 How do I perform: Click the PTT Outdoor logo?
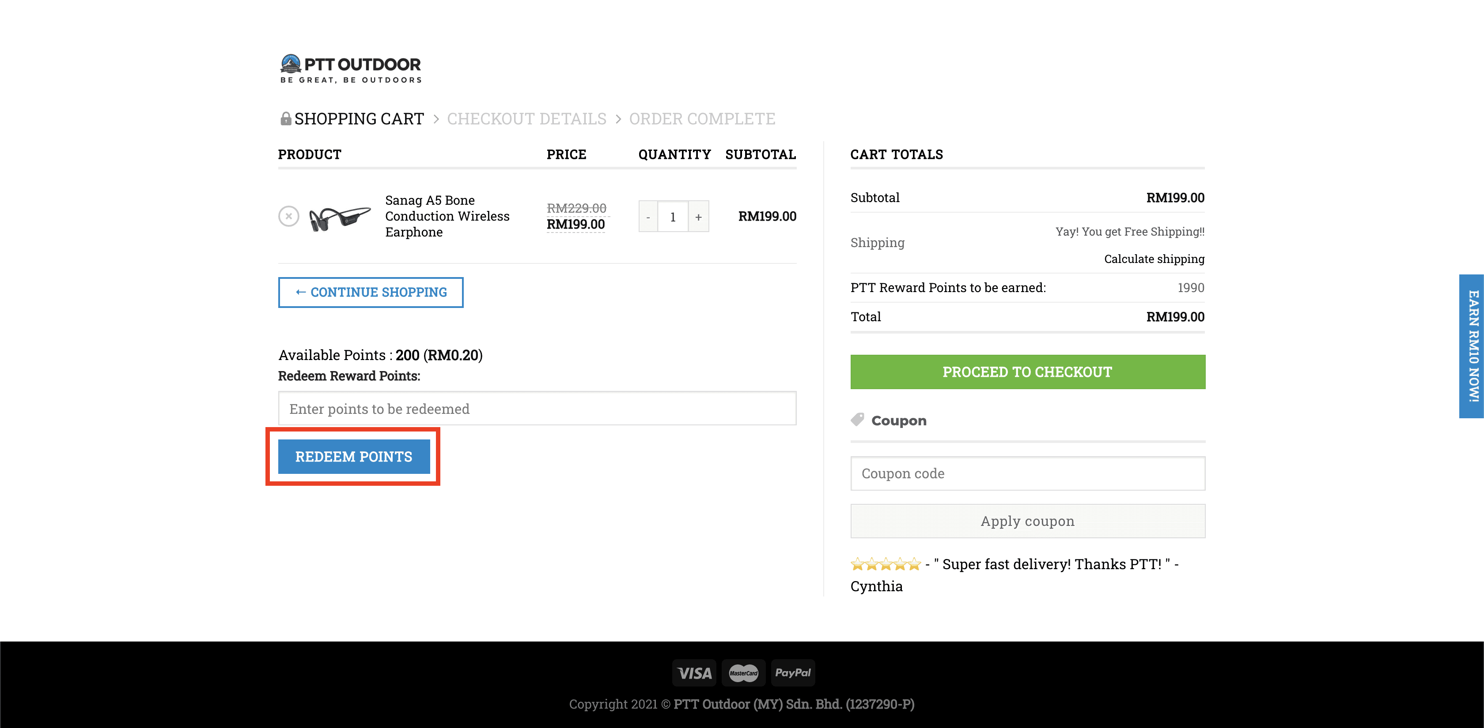350,68
